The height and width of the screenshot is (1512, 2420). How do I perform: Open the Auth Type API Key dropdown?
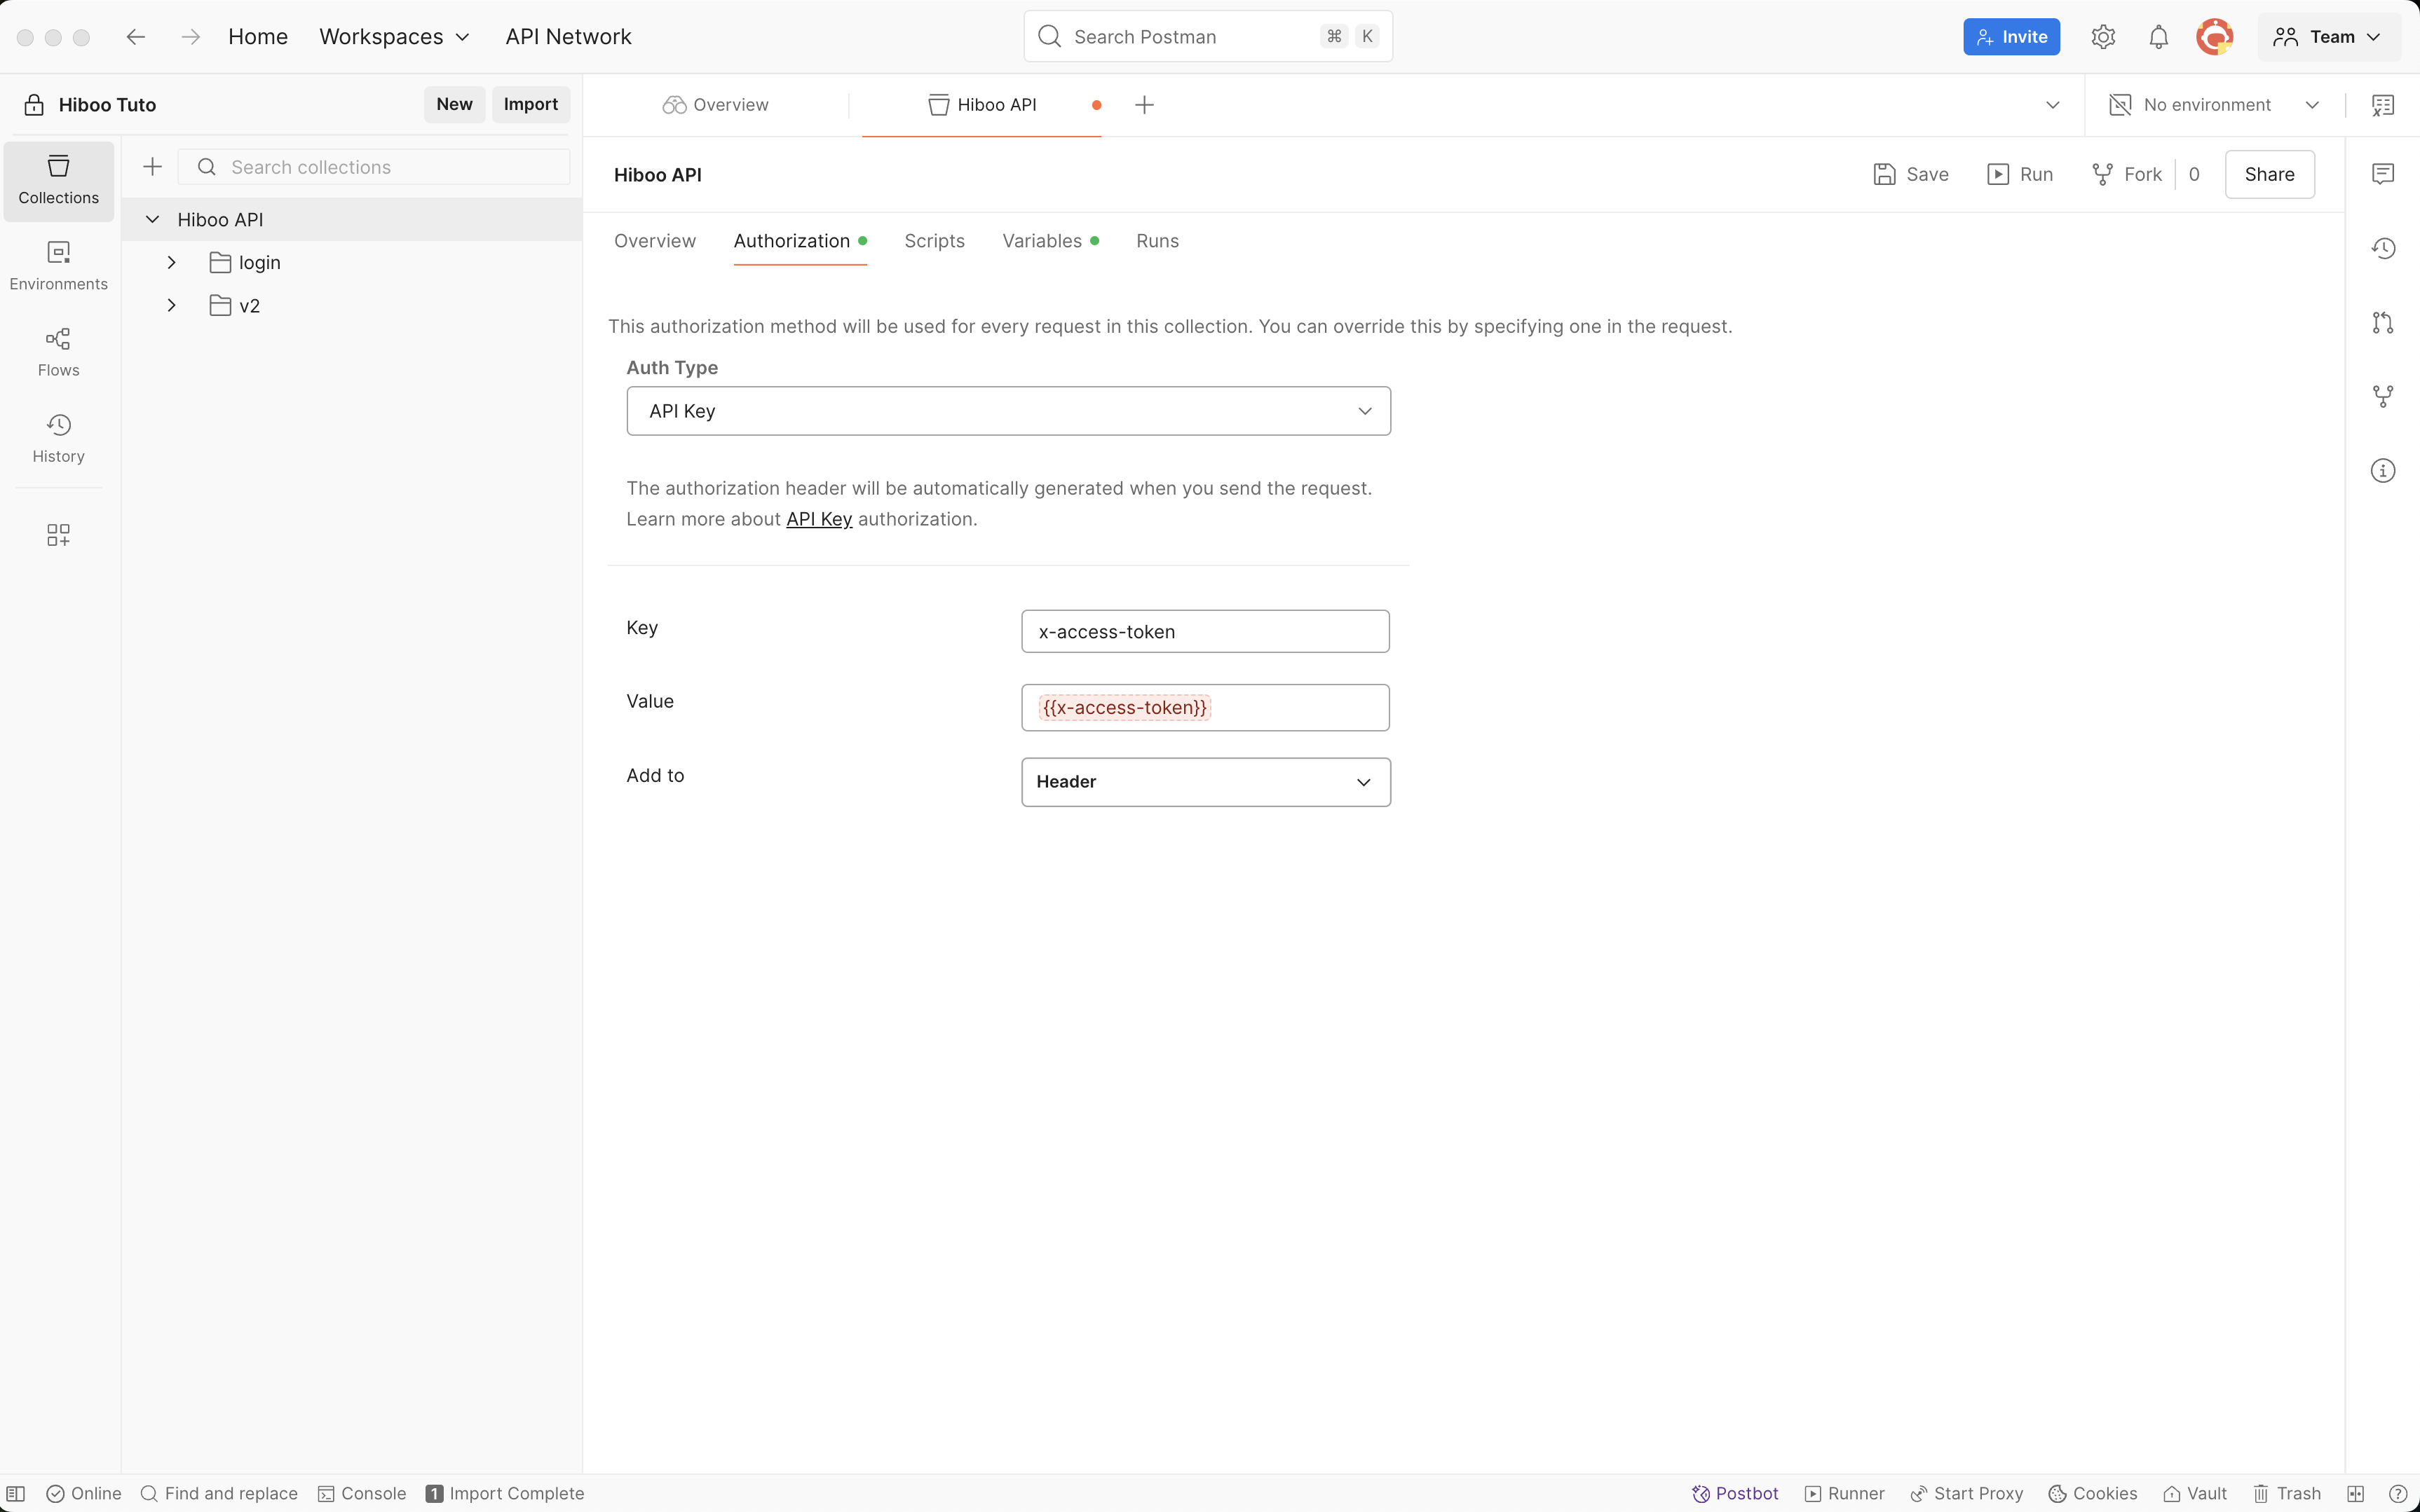[1008, 411]
